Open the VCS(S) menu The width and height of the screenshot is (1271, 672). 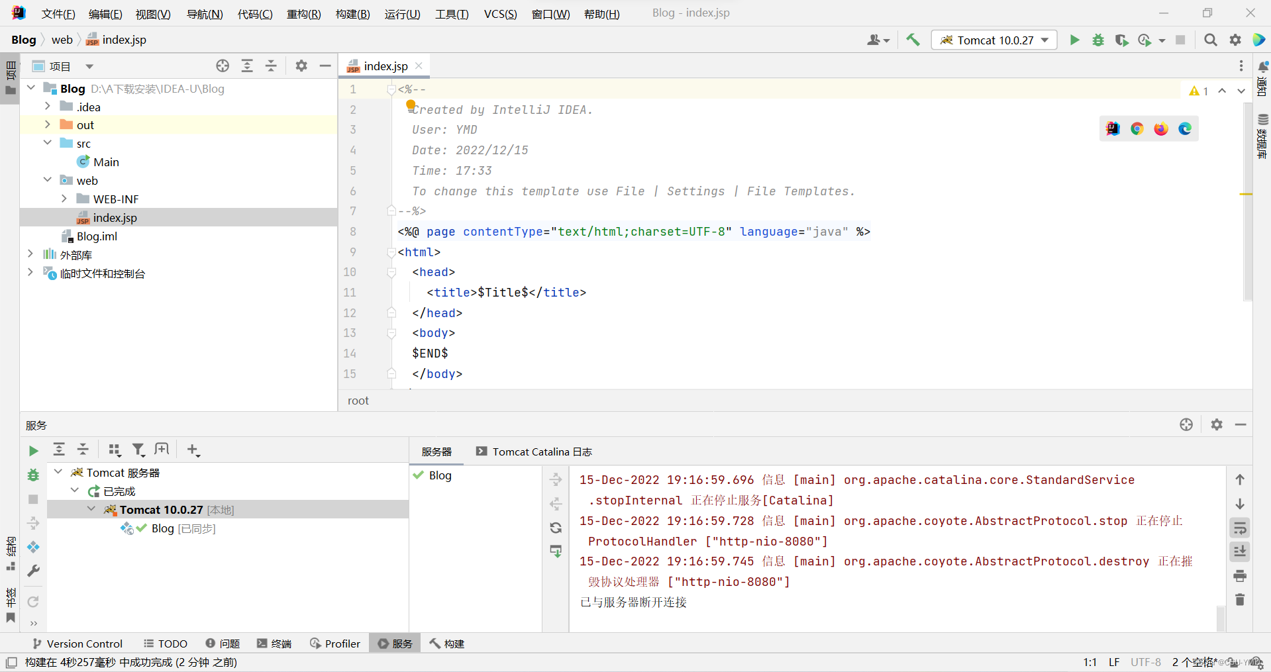pos(500,14)
